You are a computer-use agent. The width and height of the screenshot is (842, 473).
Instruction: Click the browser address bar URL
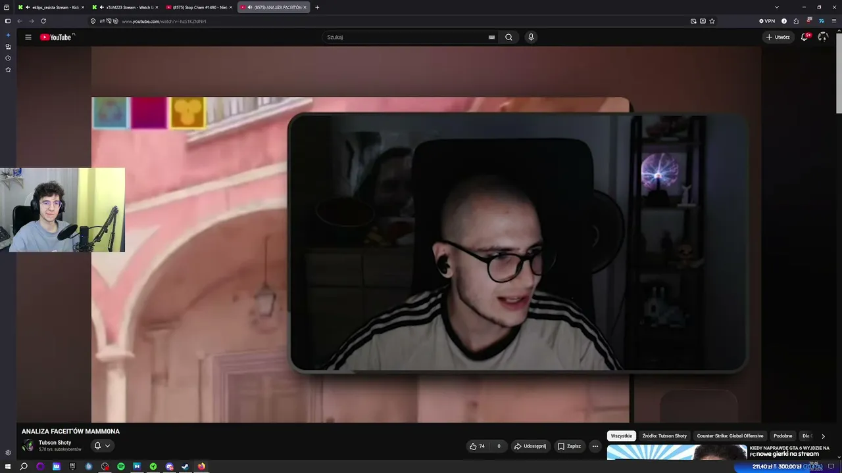[164, 21]
